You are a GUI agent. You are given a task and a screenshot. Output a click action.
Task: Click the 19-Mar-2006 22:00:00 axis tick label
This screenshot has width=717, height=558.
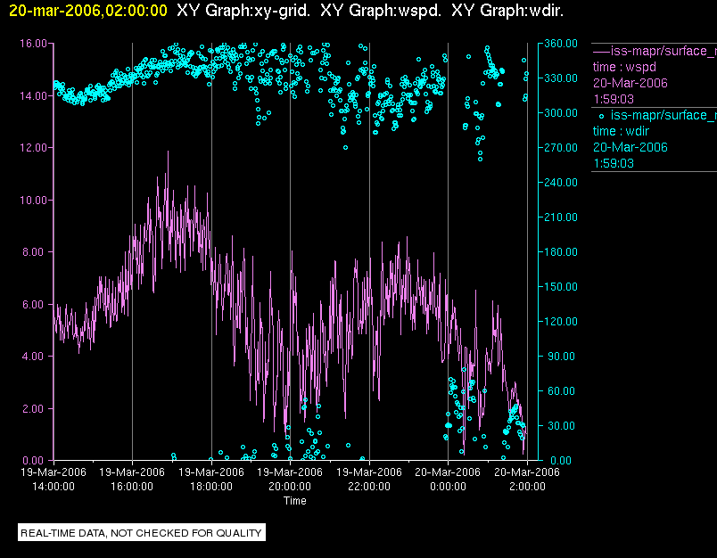(369, 480)
